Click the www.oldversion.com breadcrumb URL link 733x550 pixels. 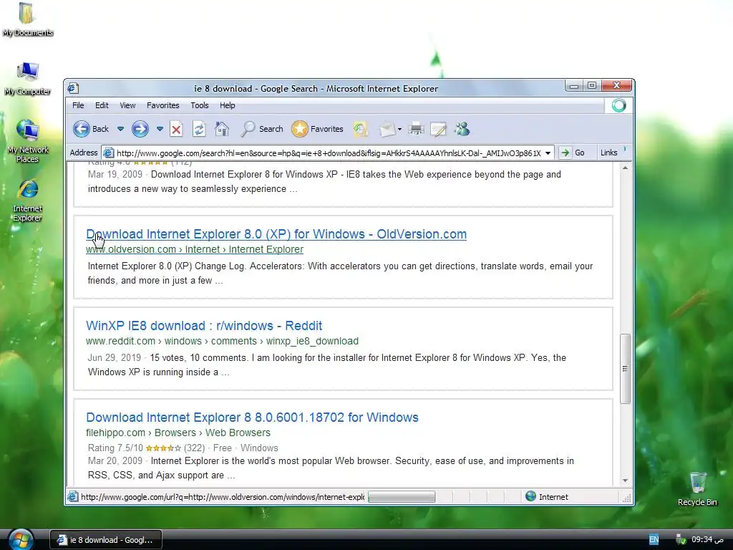point(195,249)
